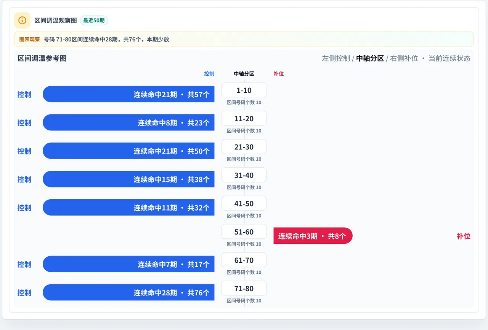Click the bar 连续命中11期 · 共32个
This screenshot has width=488, height=330.
(x=128, y=208)
